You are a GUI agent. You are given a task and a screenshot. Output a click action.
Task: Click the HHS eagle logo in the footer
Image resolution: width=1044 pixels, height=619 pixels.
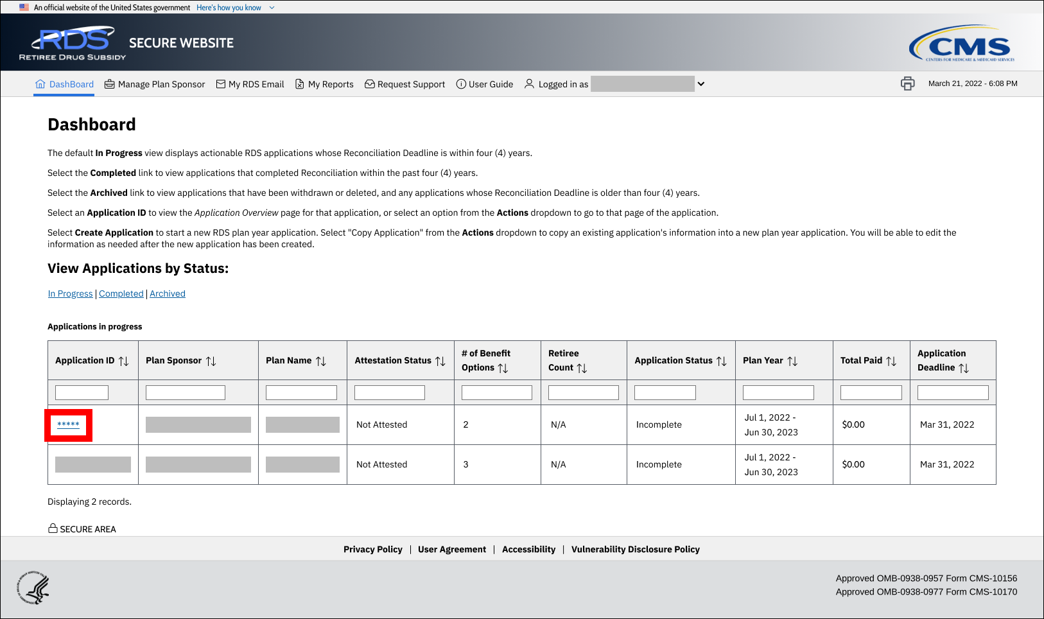point(33,587)
